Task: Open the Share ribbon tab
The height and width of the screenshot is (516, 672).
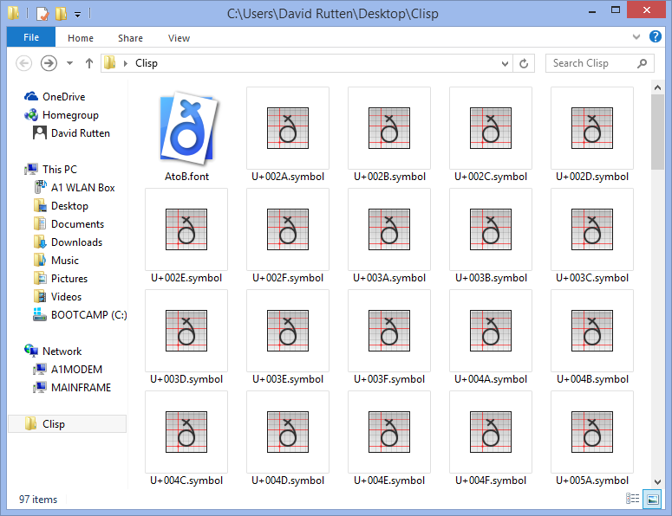Action: click(131, 38)
